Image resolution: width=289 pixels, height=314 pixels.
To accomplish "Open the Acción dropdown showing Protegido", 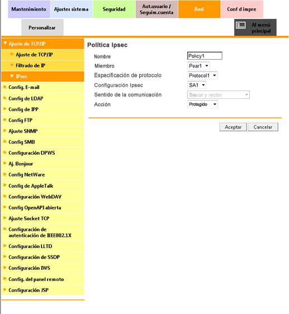I will point(202,104).
